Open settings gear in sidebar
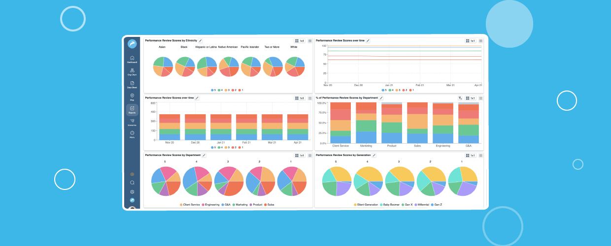 (132, 192)
